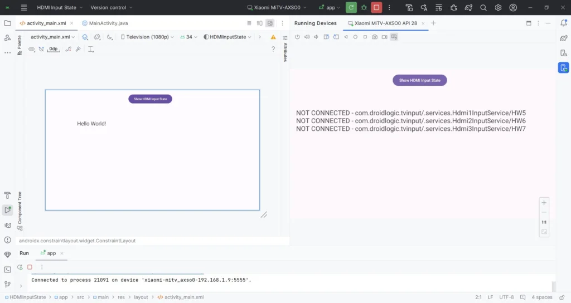Switch to activity_main.xml editor tab
571x303 pixels.
[x=46, y=23]
